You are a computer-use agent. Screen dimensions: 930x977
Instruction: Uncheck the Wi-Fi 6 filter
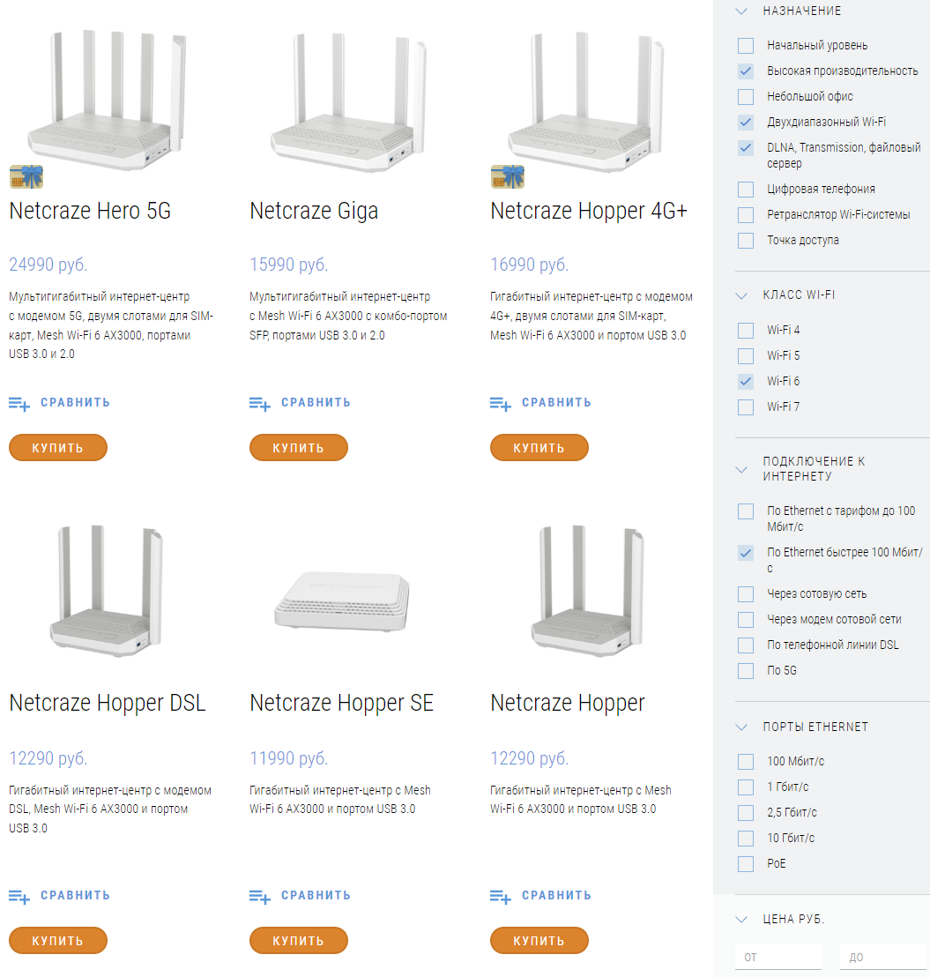746,381
